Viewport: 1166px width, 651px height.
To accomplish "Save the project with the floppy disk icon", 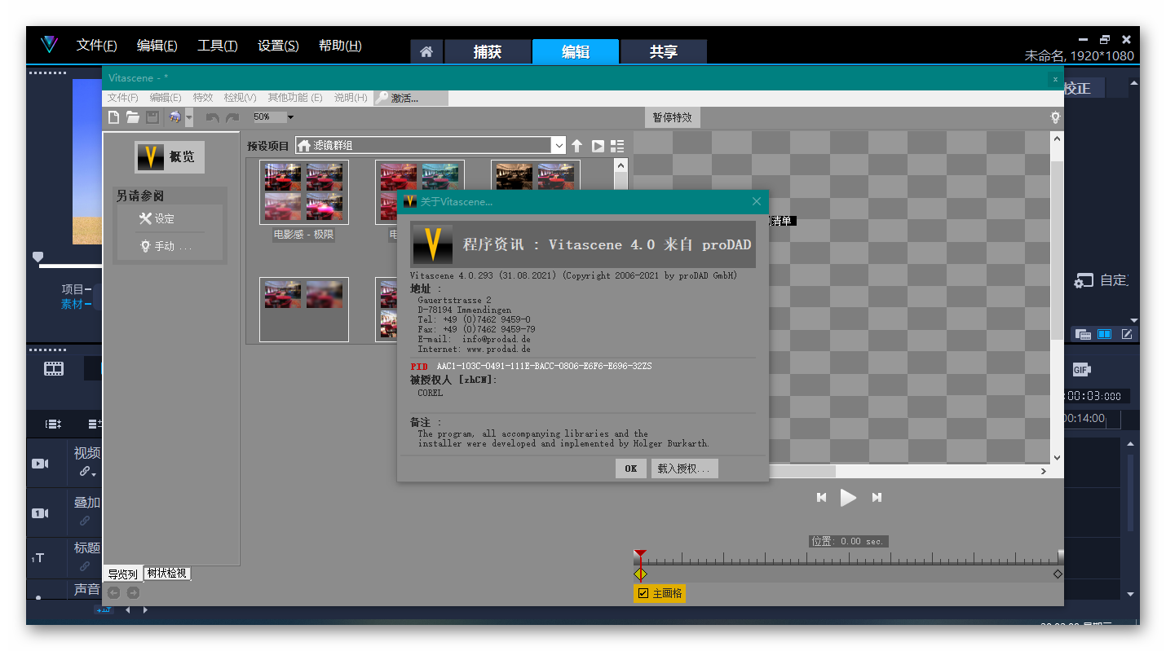I will tap(152, 117).
